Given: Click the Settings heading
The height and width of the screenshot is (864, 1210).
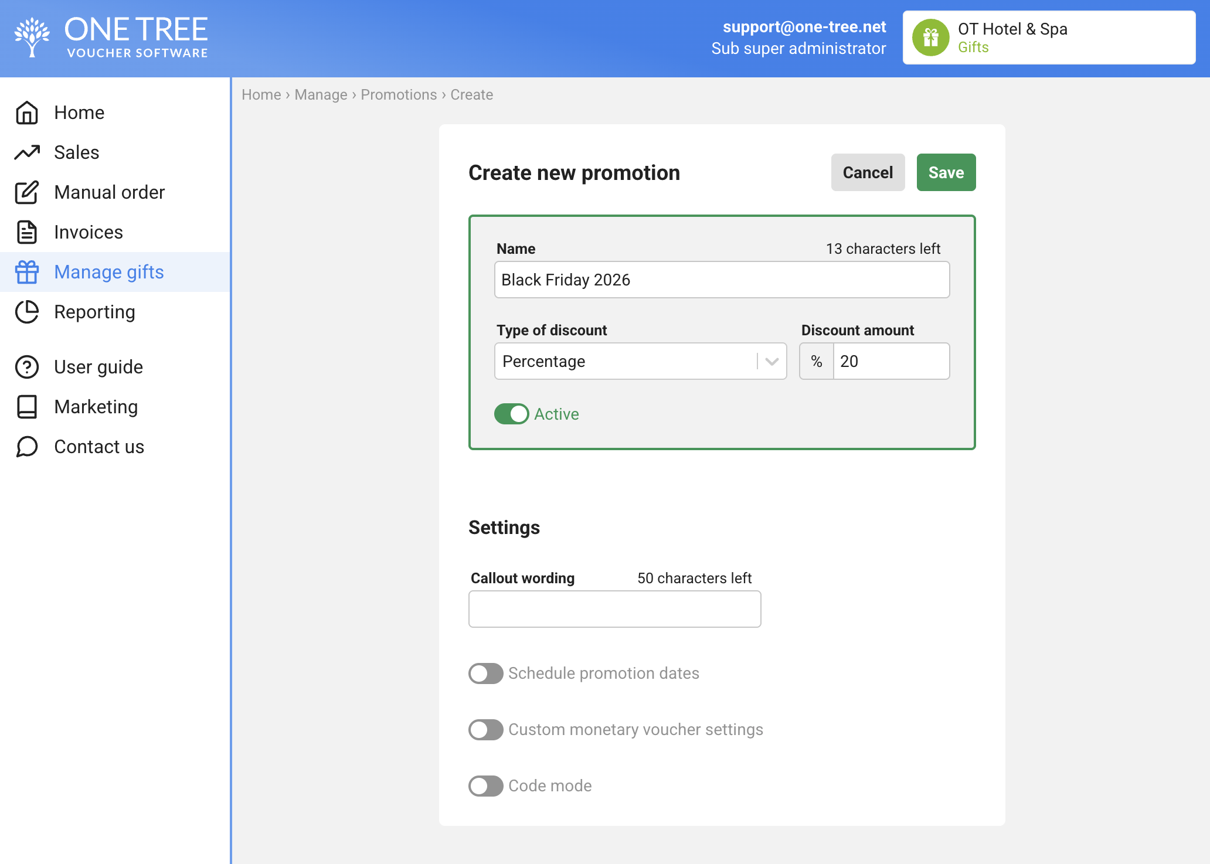Looking at the screenshot, I should pyautogui.click(x=504, y=528).
